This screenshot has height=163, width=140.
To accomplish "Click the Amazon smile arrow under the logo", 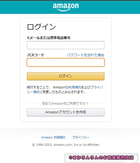I will pyautogui.click(x=64, y=10).
